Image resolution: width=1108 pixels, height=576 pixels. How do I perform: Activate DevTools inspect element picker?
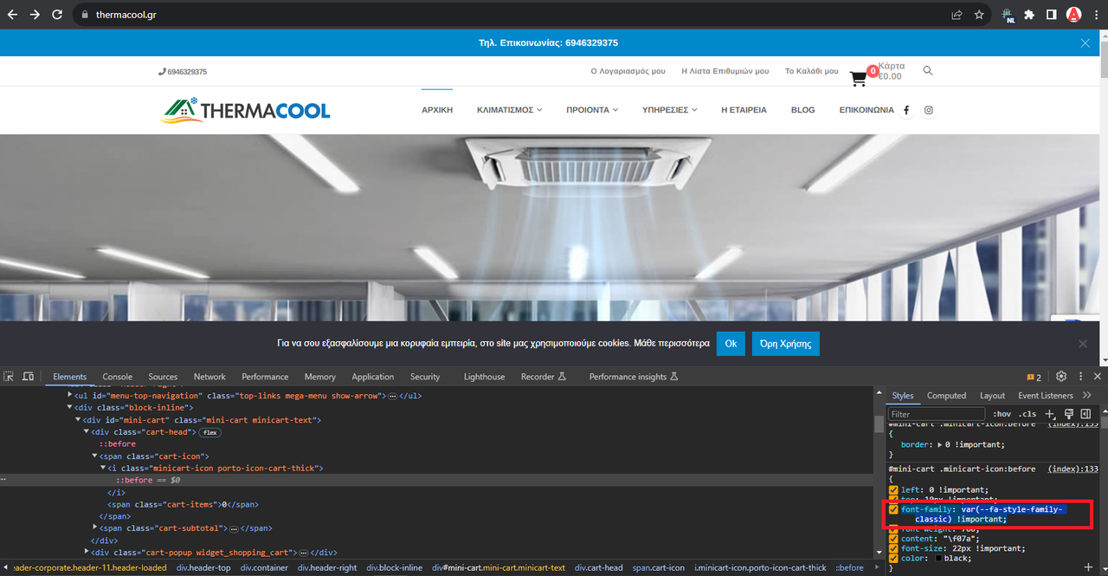tap(9, 377)
